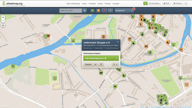This screenshot has height=108, width=192.
Task: Select the orange marker at Katharinenkirche
Action: (141, 24)
